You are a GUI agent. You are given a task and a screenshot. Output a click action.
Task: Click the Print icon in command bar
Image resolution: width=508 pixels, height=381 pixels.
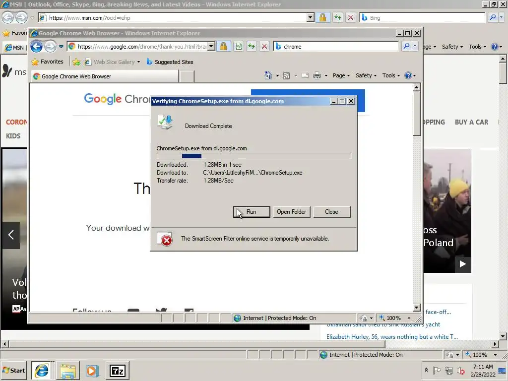point(317,76)
